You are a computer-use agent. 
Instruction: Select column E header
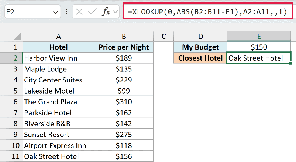coord(259,36)
